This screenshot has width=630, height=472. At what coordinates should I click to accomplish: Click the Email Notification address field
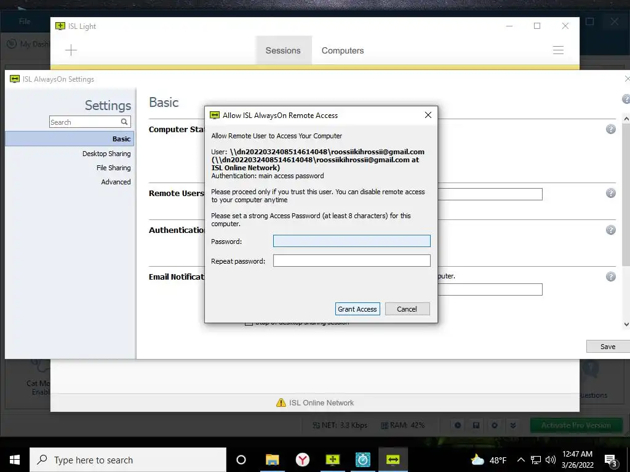click(490, 289)
